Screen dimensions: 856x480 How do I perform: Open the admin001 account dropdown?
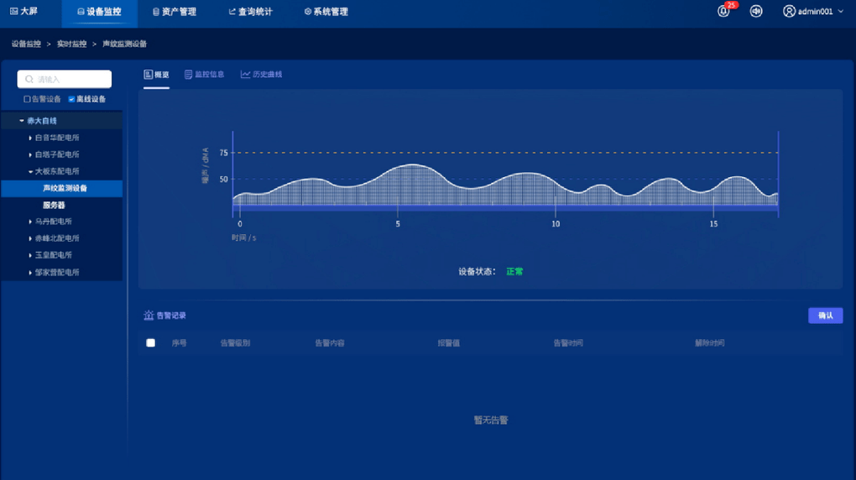pyautogui.click(x=813, y=12)
